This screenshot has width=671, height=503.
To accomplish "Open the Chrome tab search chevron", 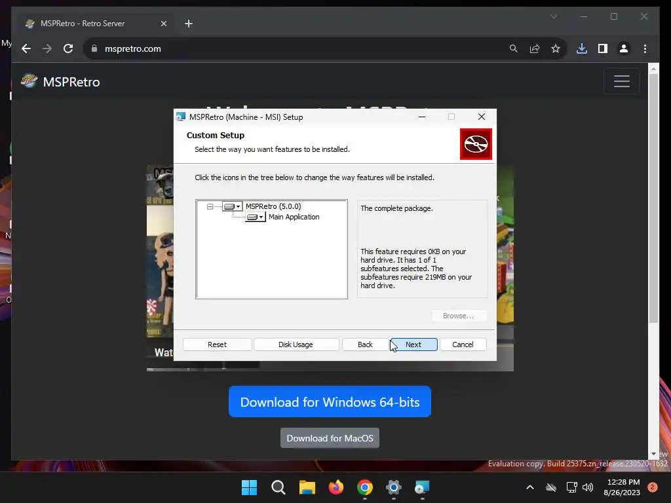I will coord(553,16).
